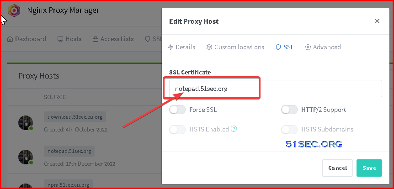
Task: Save the proxy host changes
Action: pyautogui.click(x=369, y=168)
